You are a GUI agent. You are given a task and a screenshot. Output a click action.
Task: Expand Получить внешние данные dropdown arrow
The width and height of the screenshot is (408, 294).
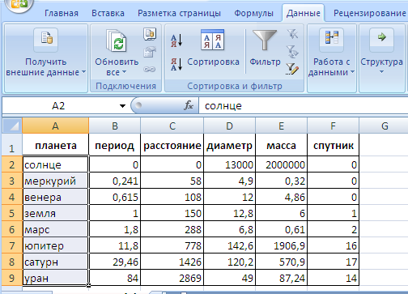pos(83,72)
